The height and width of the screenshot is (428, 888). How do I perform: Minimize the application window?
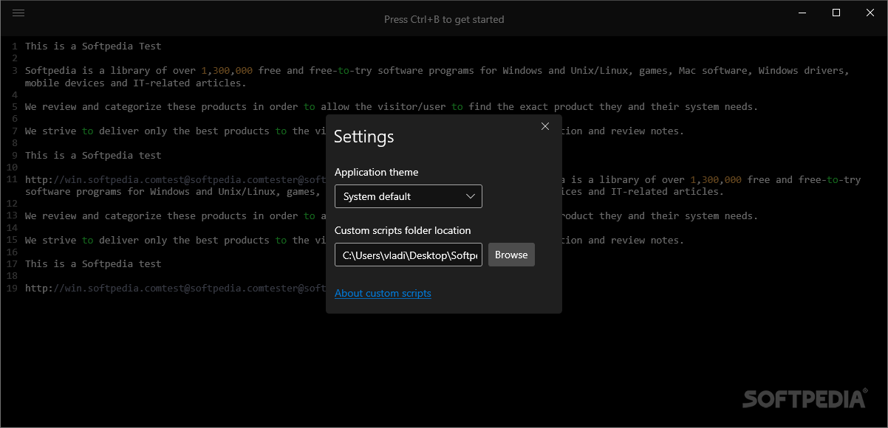pyautogui.click(x=803, y=13)
